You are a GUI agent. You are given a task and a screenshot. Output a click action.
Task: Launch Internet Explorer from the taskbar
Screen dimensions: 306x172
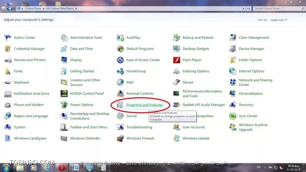[47, 167]
